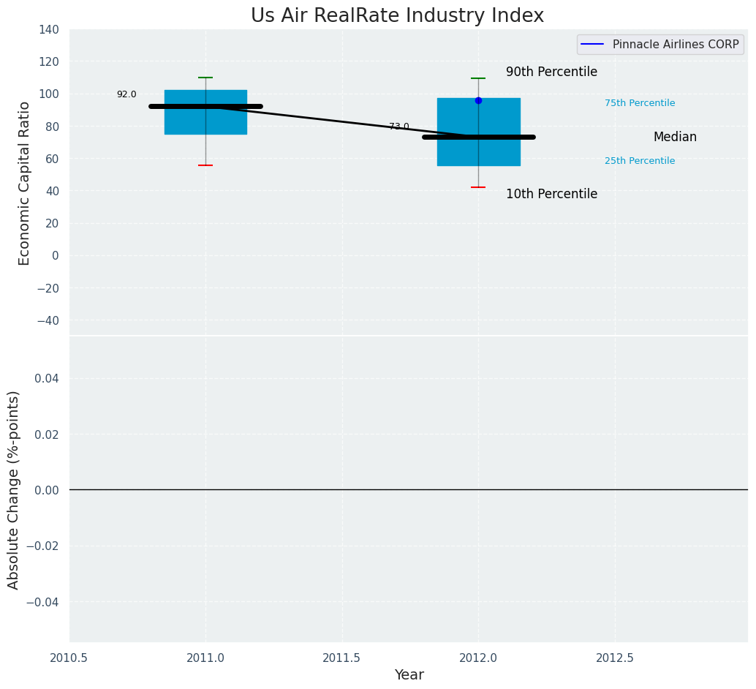
Task: Click the 90th Percentile annotation
Action: [551, 72]
